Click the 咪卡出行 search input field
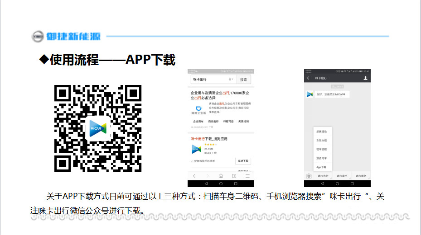This screenshot has width=421, height=235. pyautogui.click(x=213, y=80)
